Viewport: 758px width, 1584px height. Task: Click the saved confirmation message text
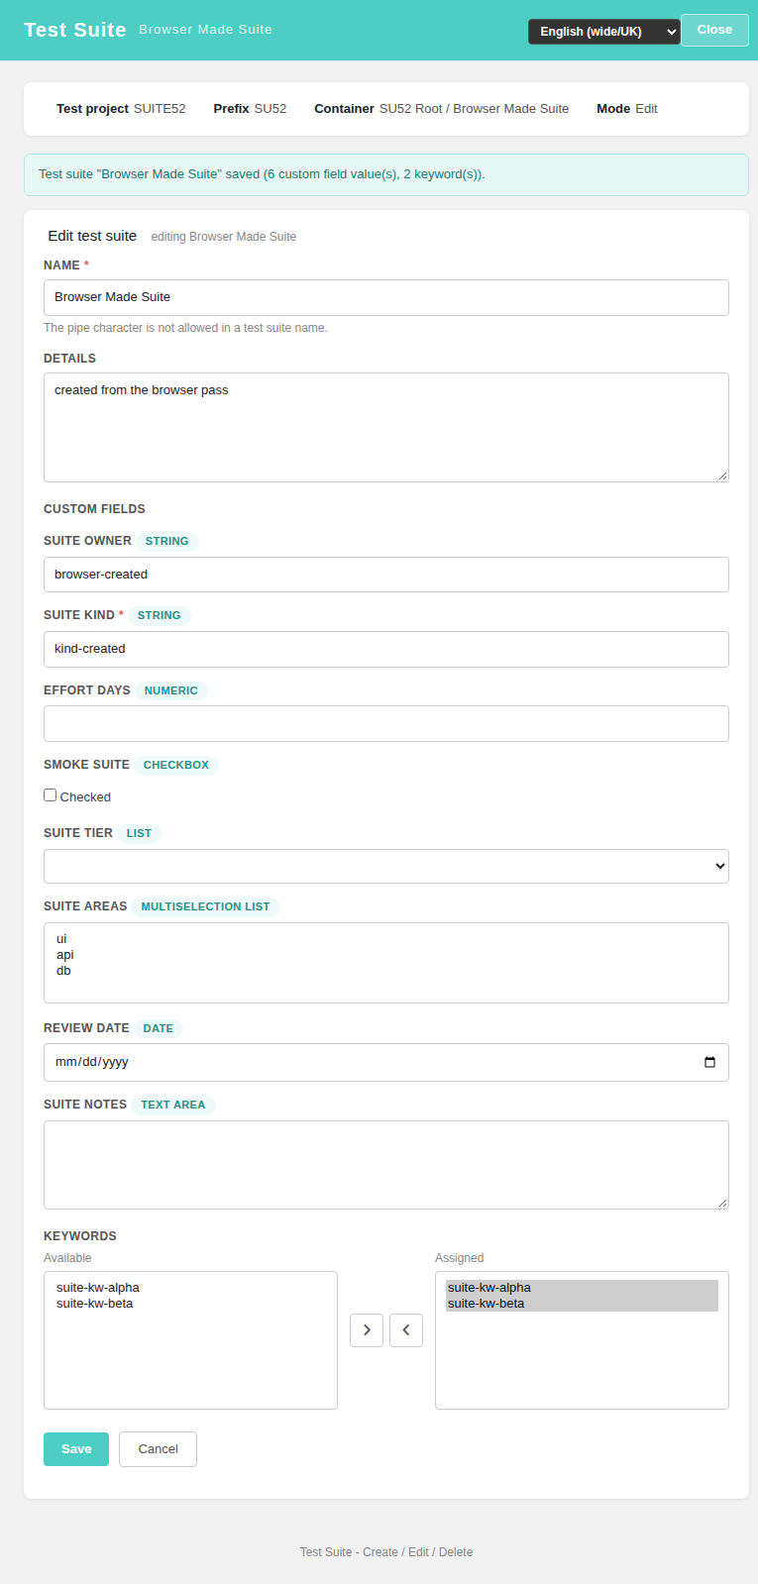tap(262, 174)
